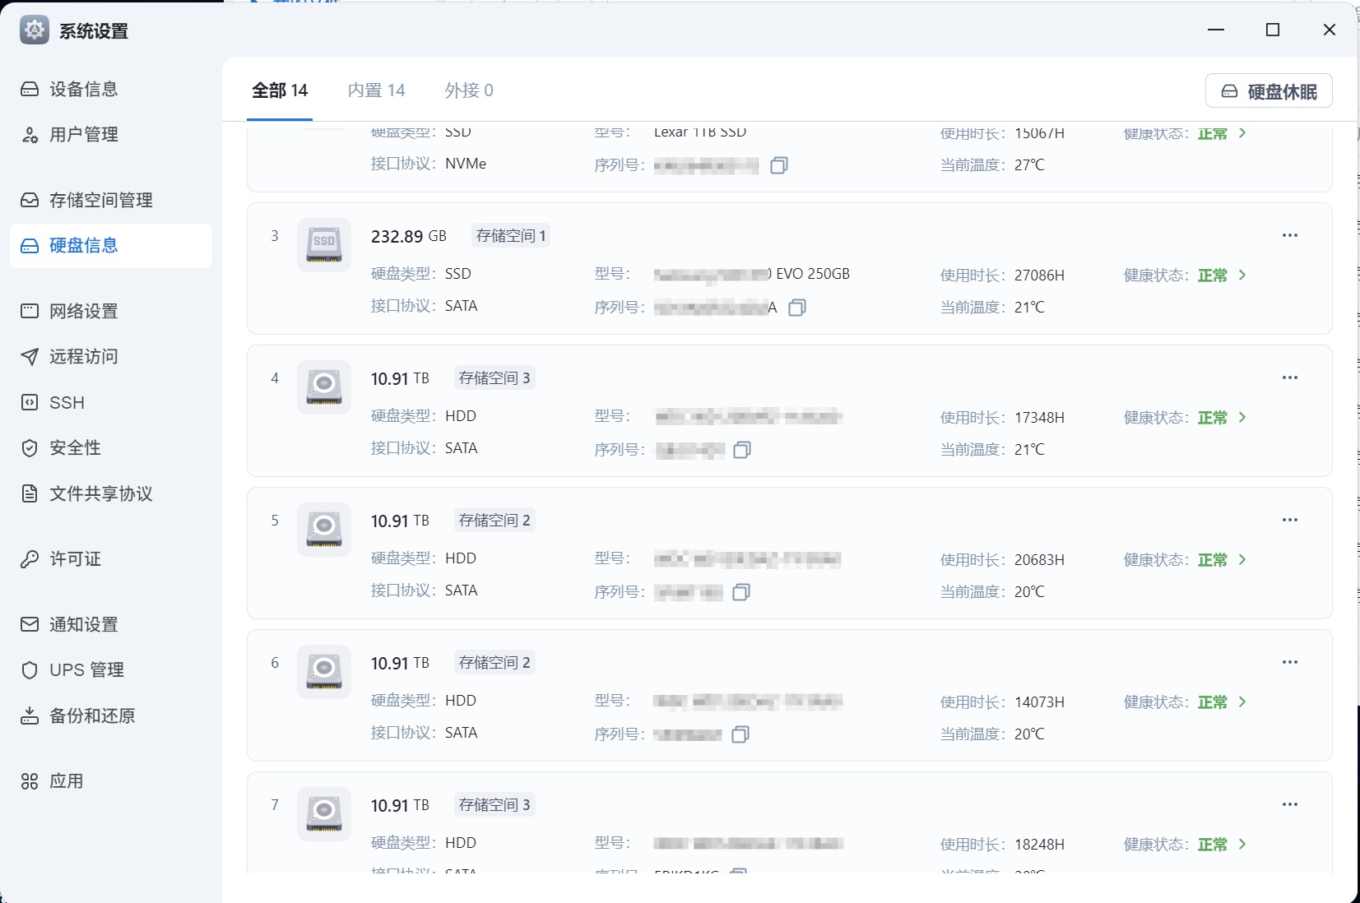This screenshot has height=903, width=1360.
Task: Copy serial number of disk 5
Action: pos(740,592)
